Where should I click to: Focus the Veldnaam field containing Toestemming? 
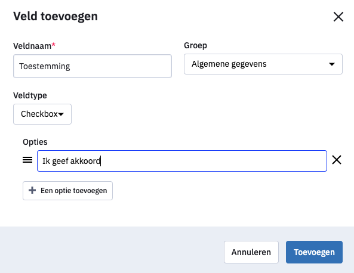point(93,66)
